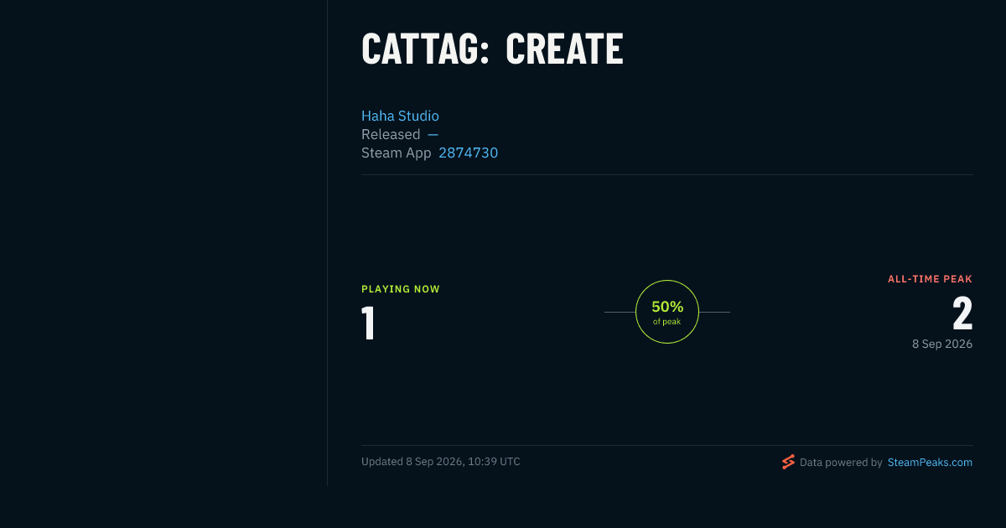Click the Released label
This screenshot has height=528, width=1006.
[x=391, y=134]
